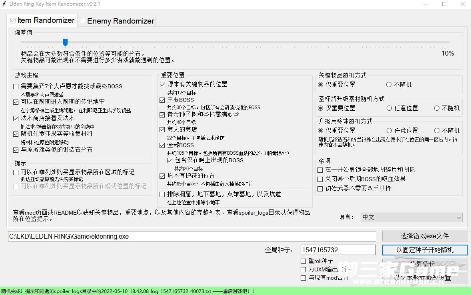Viewport: 471px width, 295px height.
Task: Check the 重roll种子 checkbox
Action: tap(303, 261)
